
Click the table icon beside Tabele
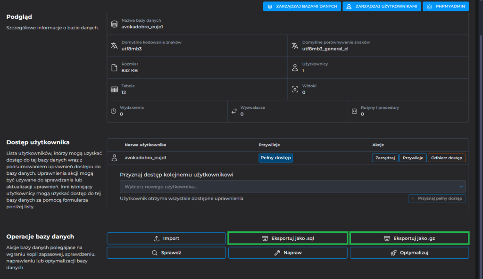(114, 89)
